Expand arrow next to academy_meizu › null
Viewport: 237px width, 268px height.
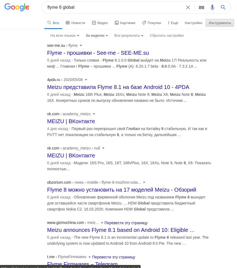[103, 148]
